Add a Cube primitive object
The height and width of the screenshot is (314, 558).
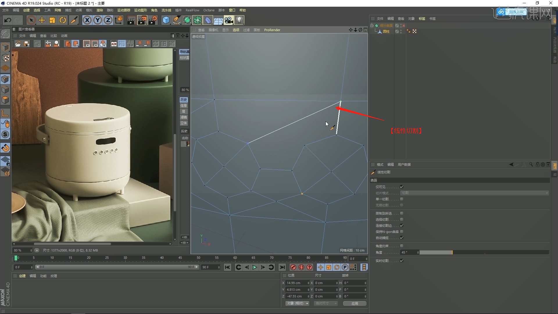166,20
